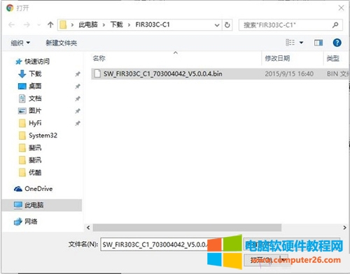Click the 此电脑 computer icon in sidebar
This screenshot has height=274, width=350.
(18, 206)
